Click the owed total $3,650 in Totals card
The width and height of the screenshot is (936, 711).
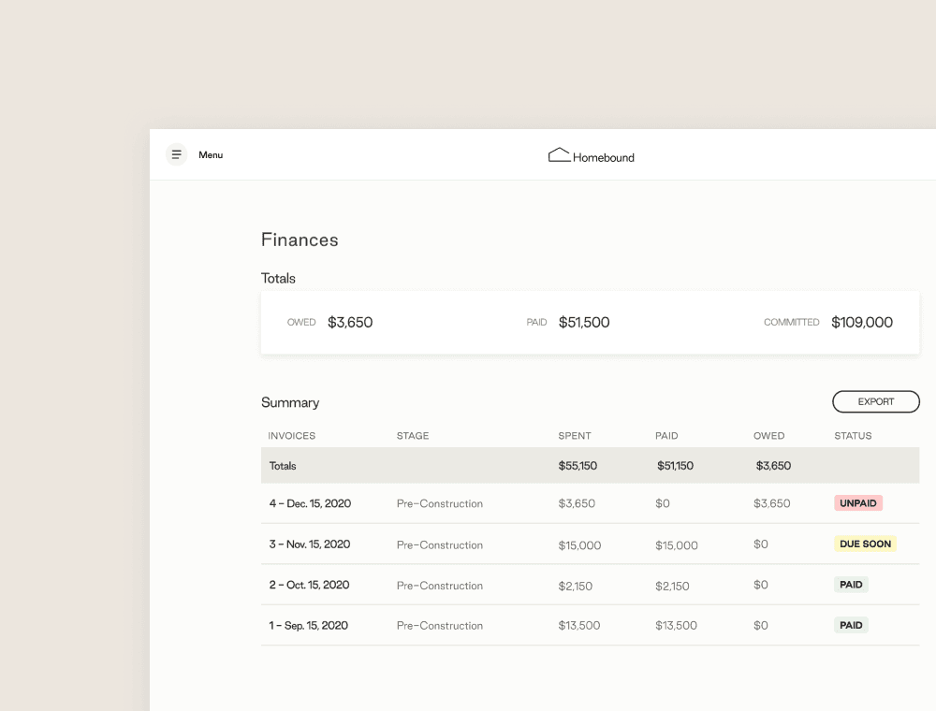(x=350, y=323)
